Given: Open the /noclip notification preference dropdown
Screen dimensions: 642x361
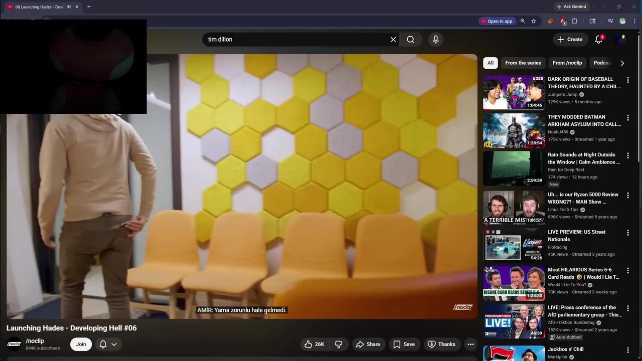Looking at the screenshot, I should (x=108, y=344).
